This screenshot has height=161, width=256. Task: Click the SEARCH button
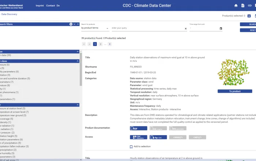point(248,24)
